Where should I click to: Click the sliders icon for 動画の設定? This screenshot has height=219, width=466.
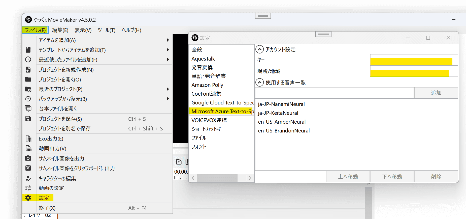(x=28, y=188)
